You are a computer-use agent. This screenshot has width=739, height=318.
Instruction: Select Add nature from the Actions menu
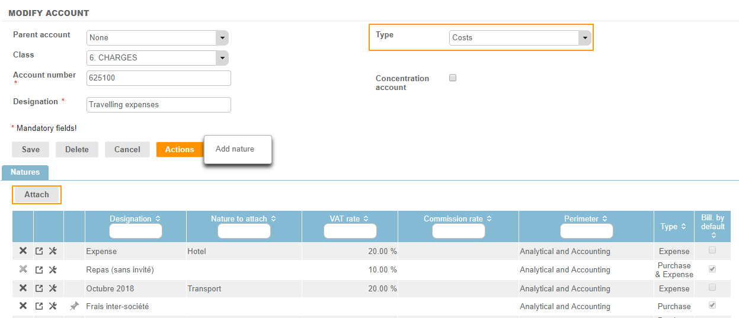point(235,149)
